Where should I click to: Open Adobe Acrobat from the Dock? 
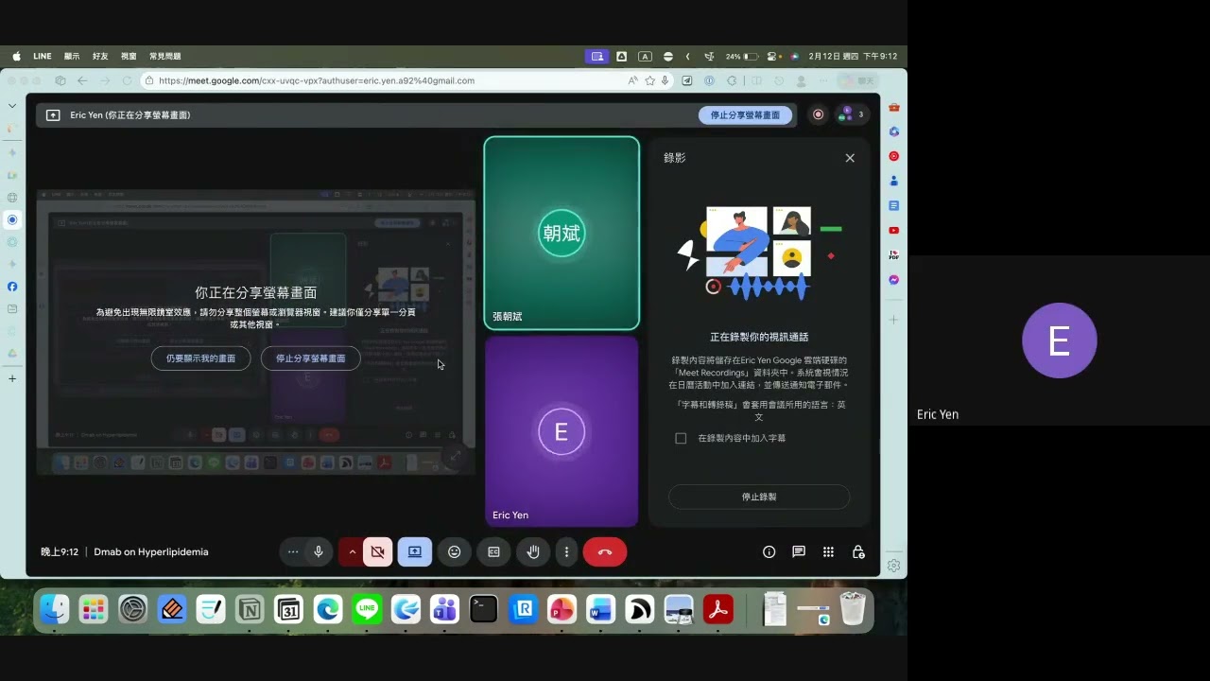tap(718, 609)
